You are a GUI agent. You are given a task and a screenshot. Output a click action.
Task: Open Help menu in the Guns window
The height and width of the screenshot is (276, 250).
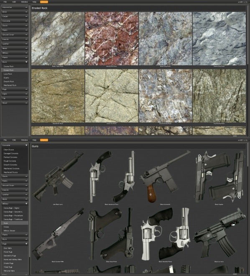(34, 140)
